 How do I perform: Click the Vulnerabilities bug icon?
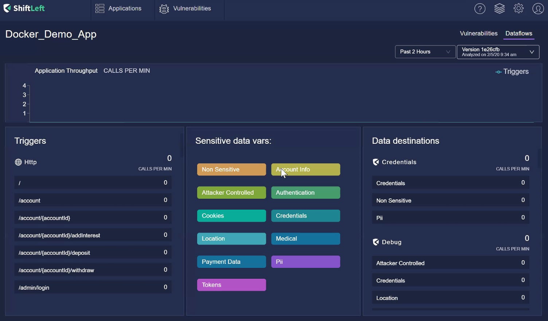point(164,9)
